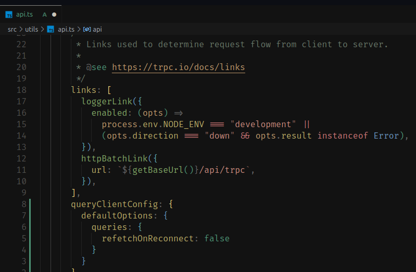Click 'process.env.NODE_ENV' expression
Screen dimensions: 416x272
[153, 124]
